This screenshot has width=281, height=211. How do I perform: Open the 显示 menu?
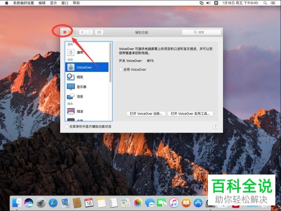click(53, 3)
